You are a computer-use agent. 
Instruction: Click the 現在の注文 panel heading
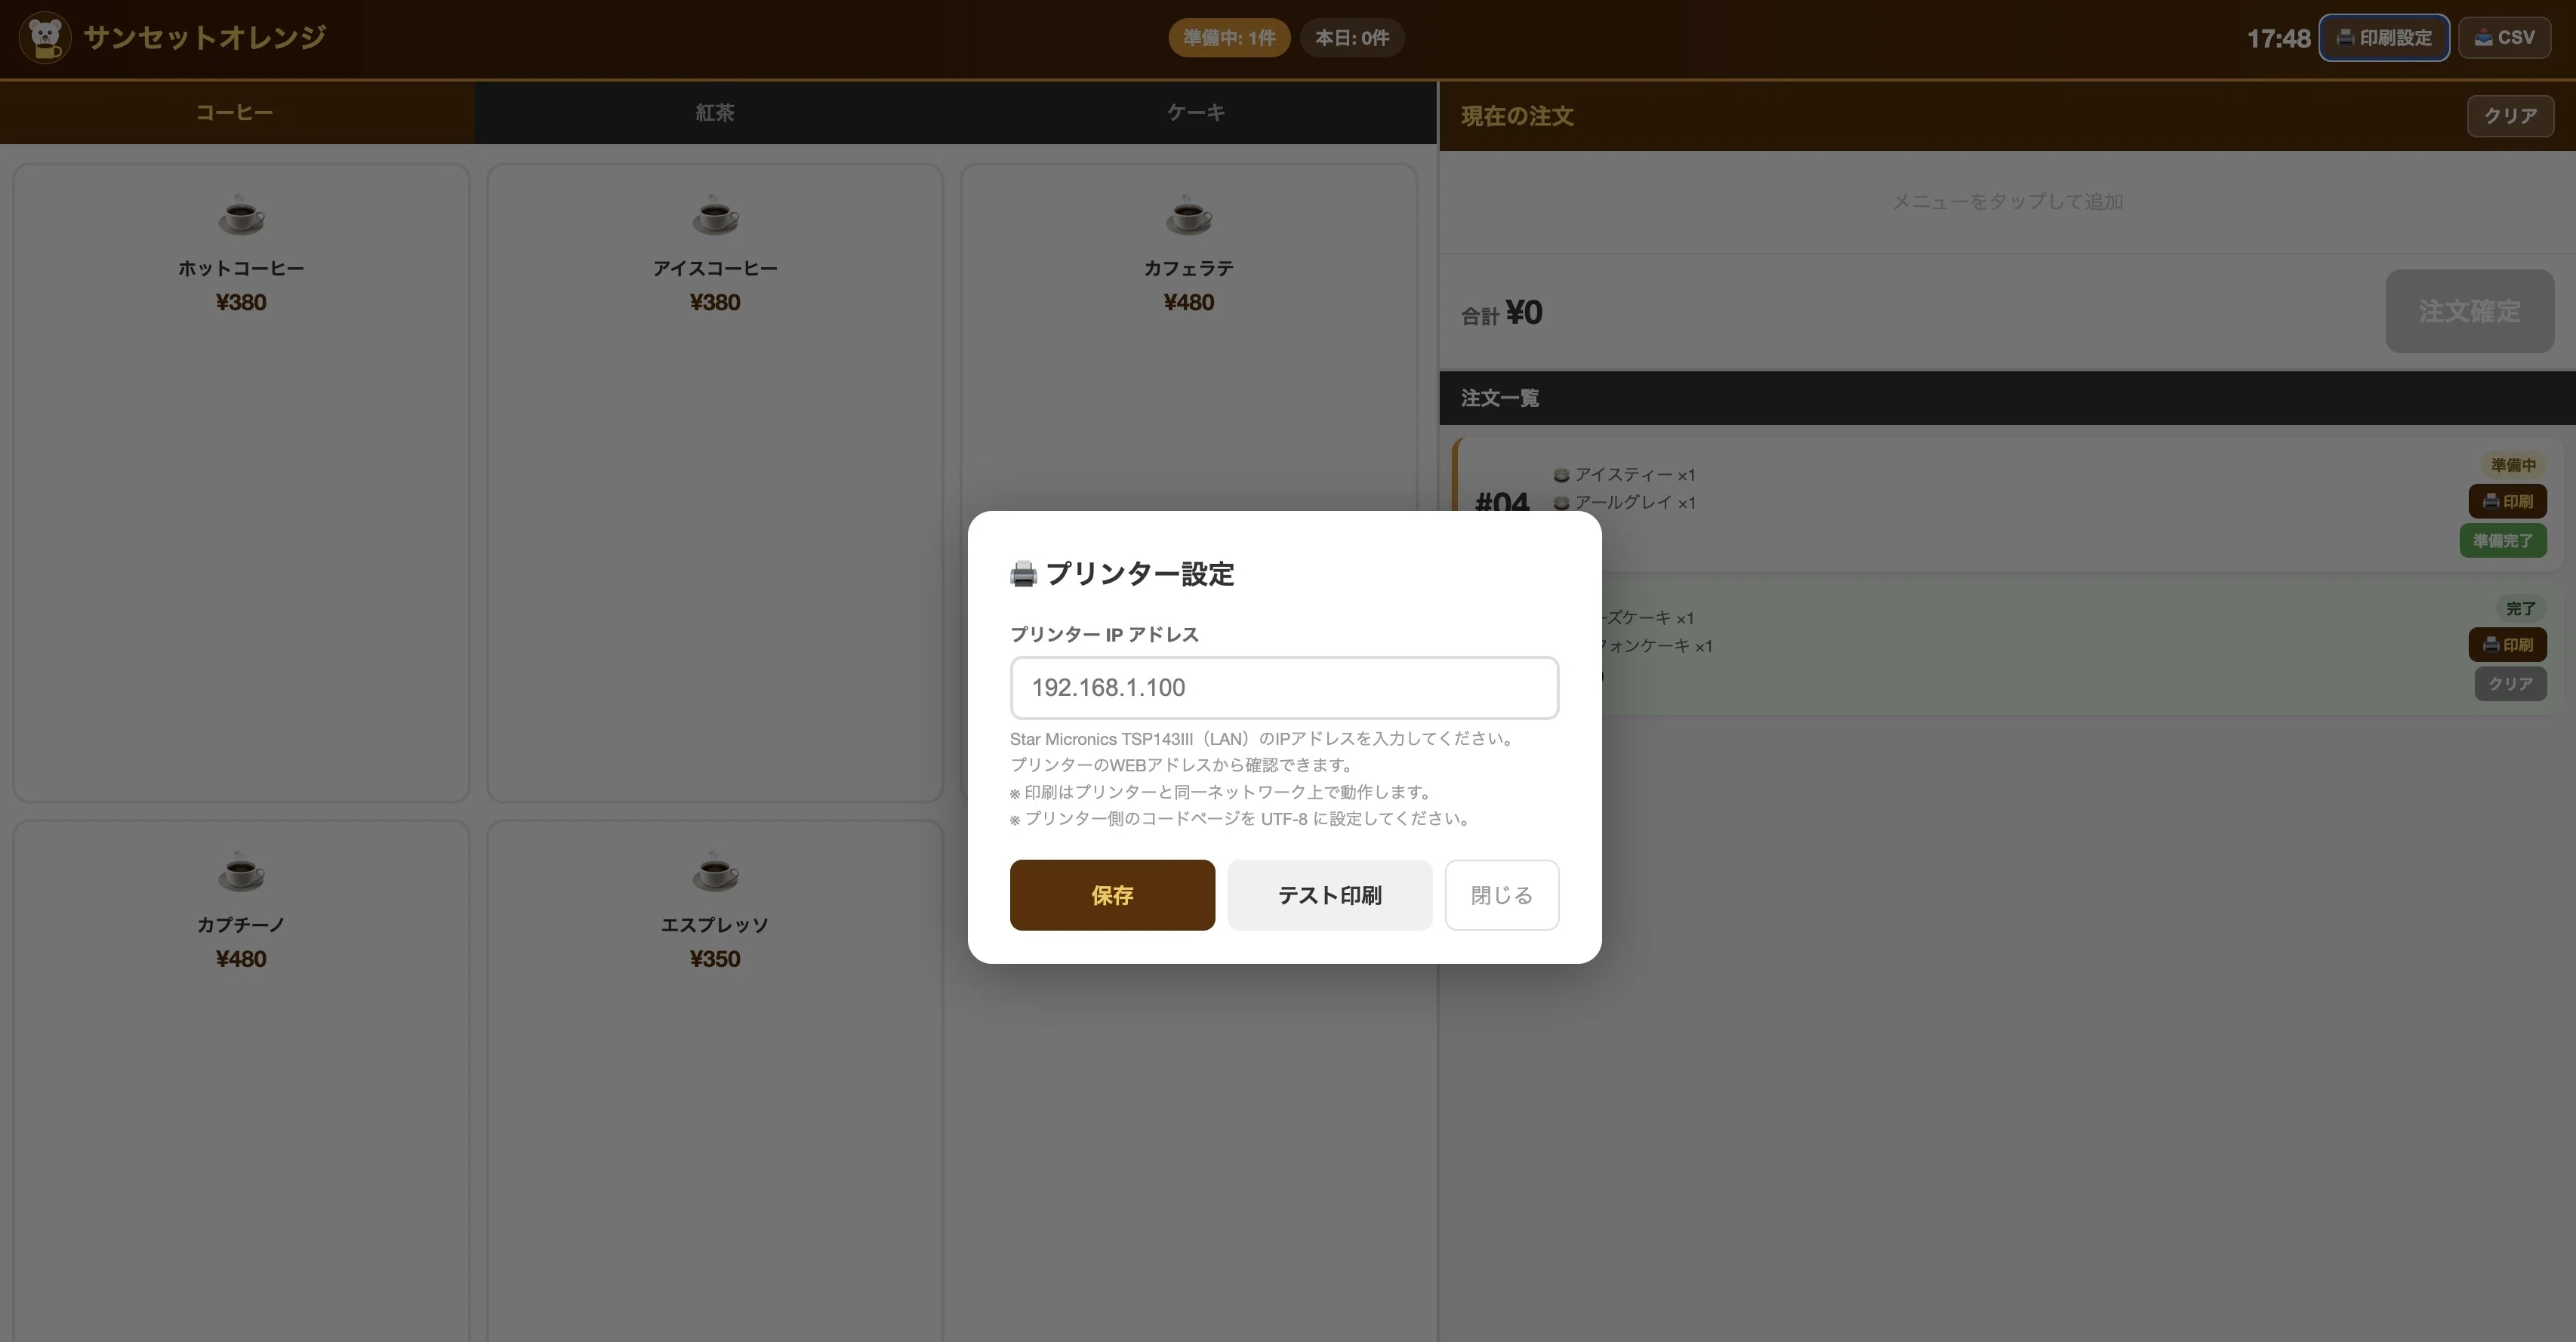(1517, 116)
